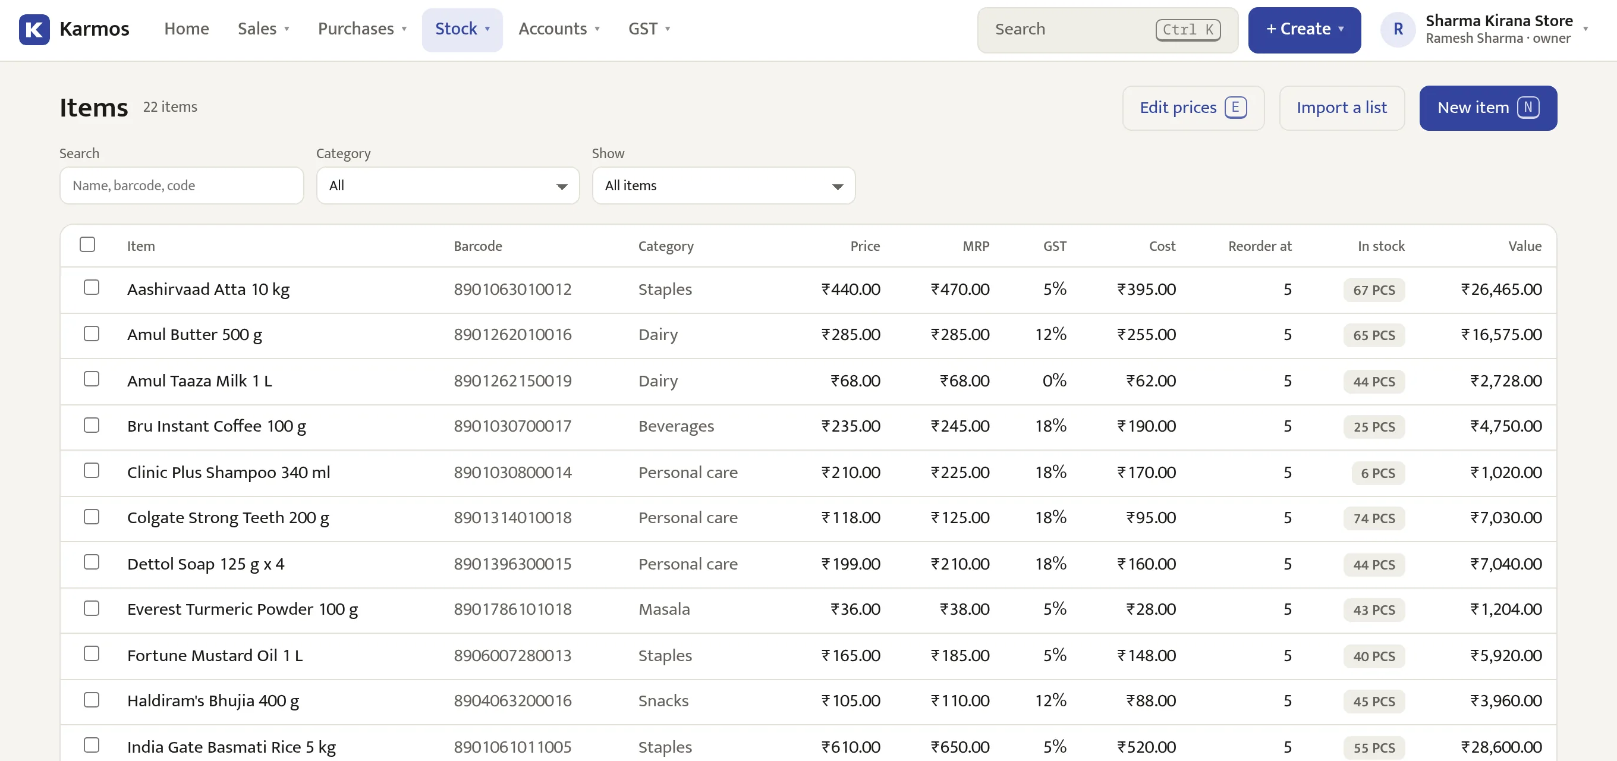Click the New item button
Screen dimensions: 1617x761
pyautogui.click(x=1487, y=108)
